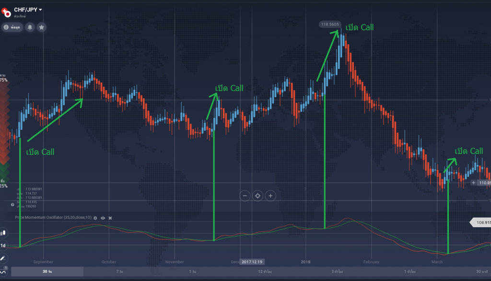This screenshot has height=281, width=491.
Task: Click the crosshair auto-center icon
Action: click(257, 196)
